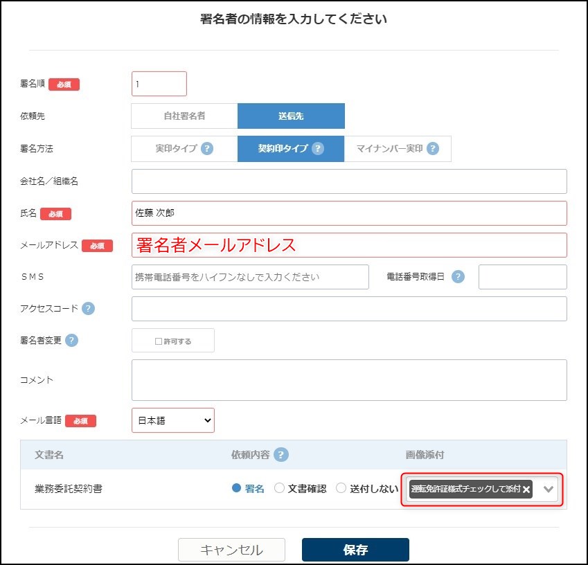Enable the 許可する checkbox
The width and height of the screenshot is (588, 565).
pyautogui.click(x=157, y=340)
